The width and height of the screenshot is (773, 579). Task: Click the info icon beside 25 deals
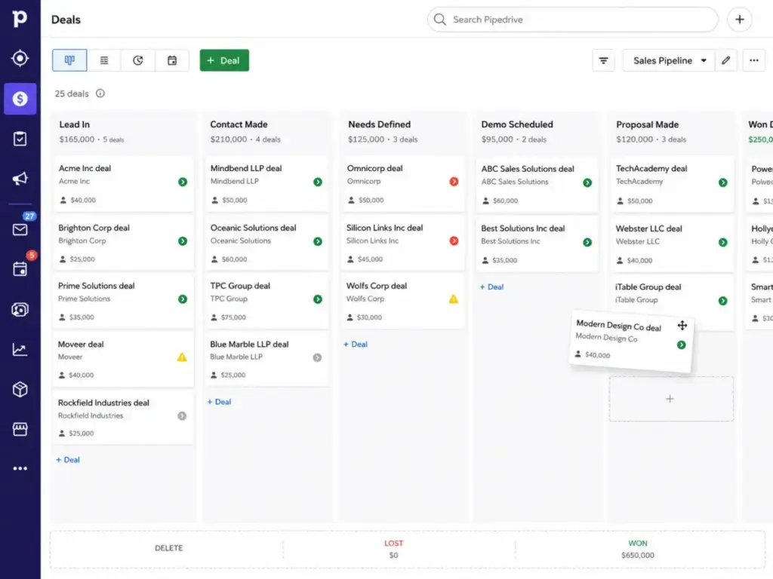click(100, 93)
